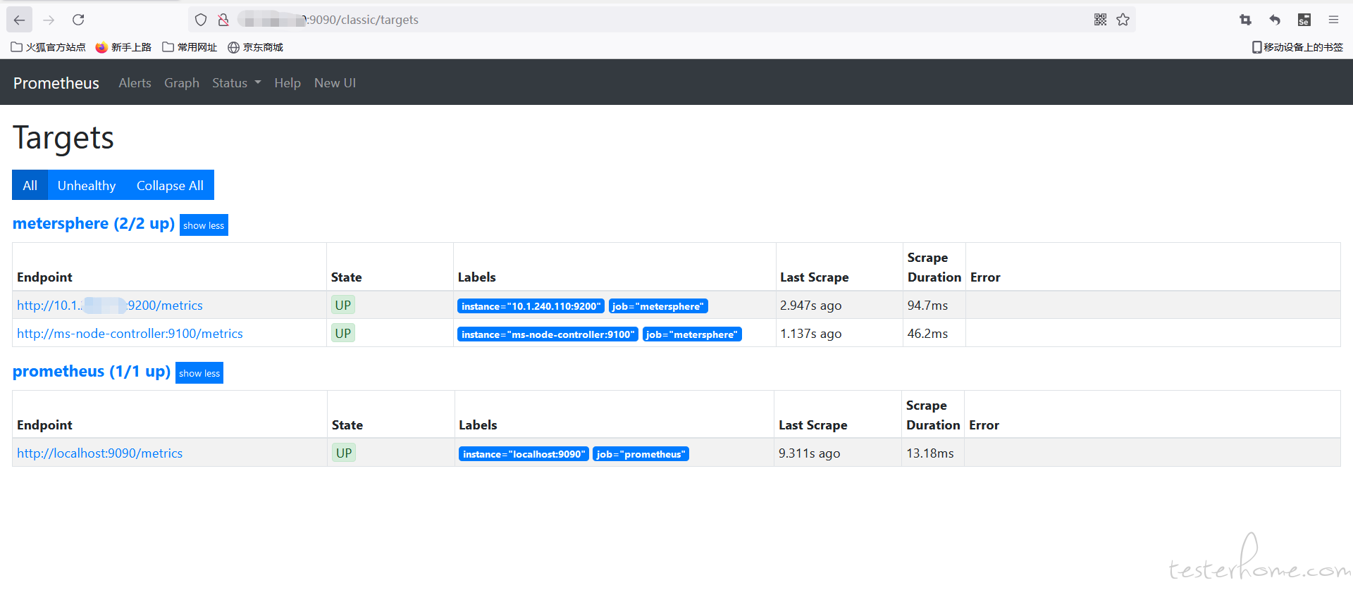Viewport: 1353px width, 597px height.
Task: Open the QR code icon in address bar
Action: [1100, 20]
